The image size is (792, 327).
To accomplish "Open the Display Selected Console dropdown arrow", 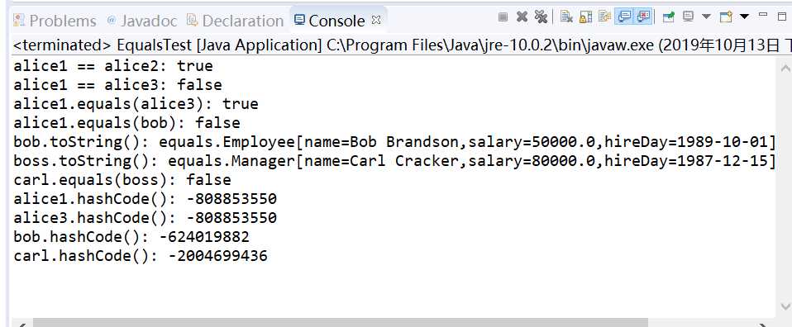I will coord(707,17).
